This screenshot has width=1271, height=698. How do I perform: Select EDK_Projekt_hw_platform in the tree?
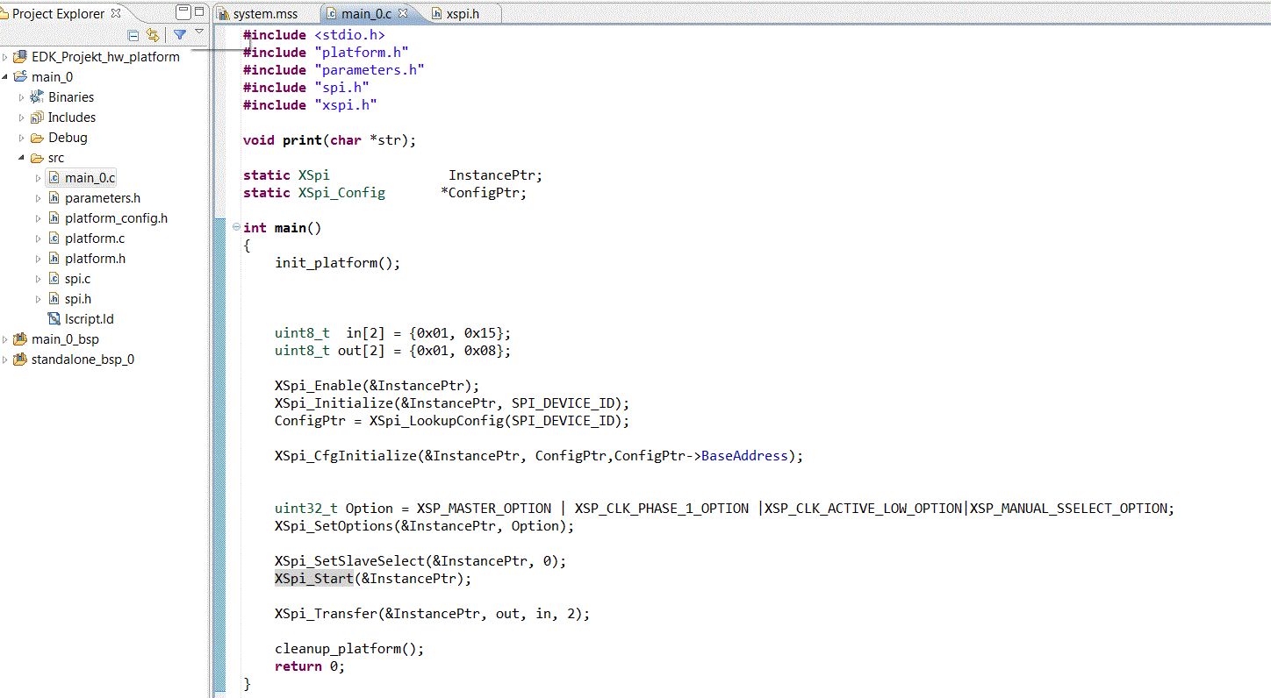105,57
